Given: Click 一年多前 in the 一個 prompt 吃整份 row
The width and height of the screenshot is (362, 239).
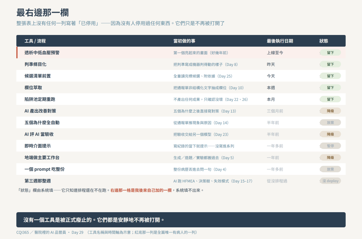Looking at the screenshot, I should pos(275,169).
